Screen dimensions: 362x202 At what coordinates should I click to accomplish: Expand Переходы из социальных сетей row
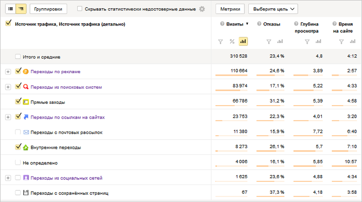coord(8,178)
